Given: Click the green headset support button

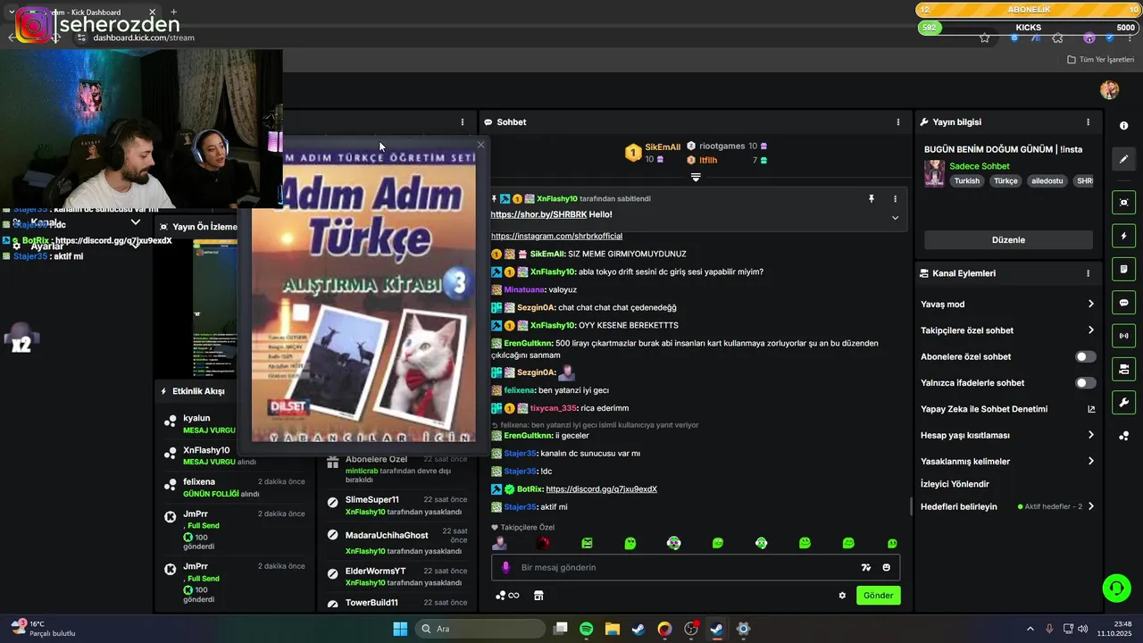Looking at the screenshot, I should click(1116, 588).
